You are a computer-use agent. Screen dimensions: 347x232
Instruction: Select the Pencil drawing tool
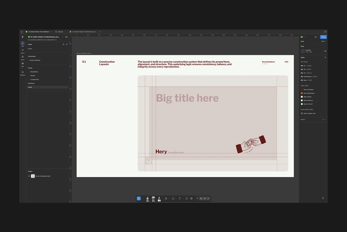pos(159,199)
